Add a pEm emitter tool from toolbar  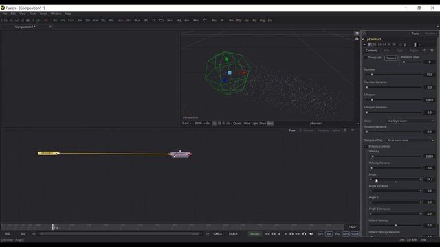[x=120, y=21]
